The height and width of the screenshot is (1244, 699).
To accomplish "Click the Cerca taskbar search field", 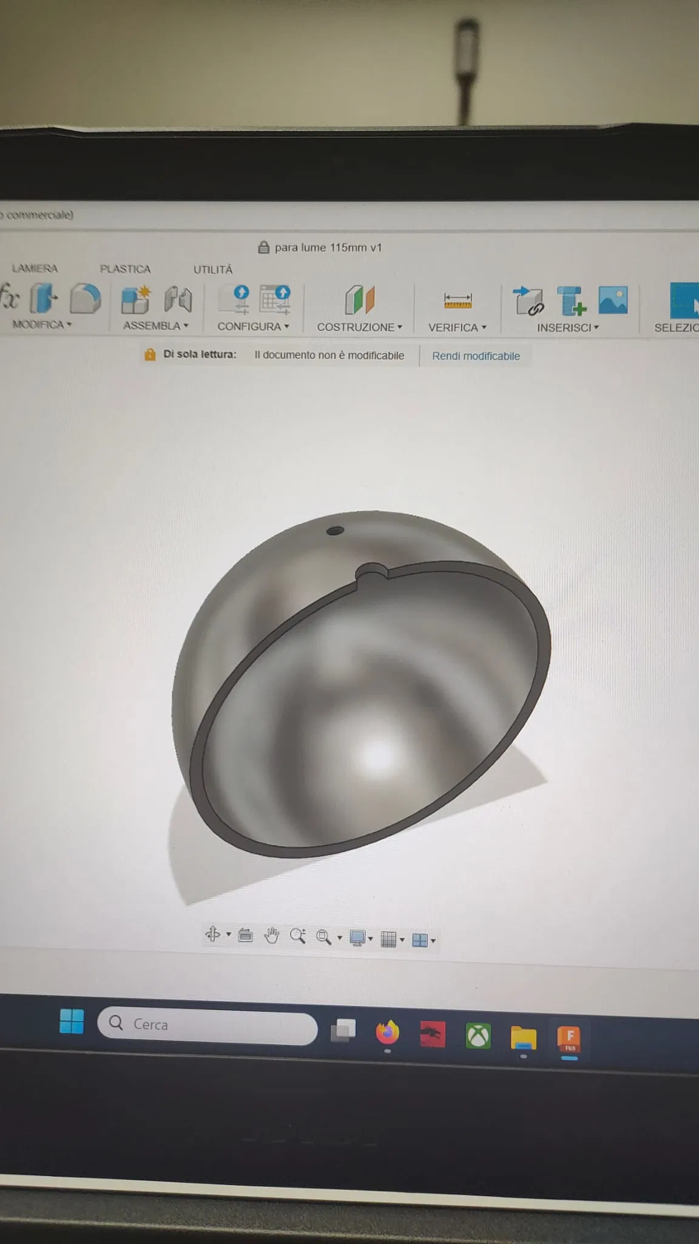I will pyautogui.click(x=208, y=1025).
